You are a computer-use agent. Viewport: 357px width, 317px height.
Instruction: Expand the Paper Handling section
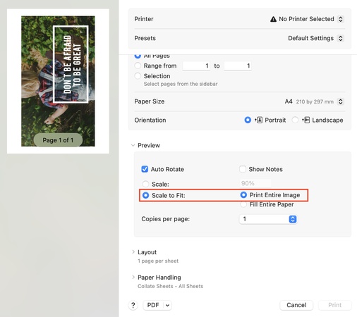click(x=133, y=278)
